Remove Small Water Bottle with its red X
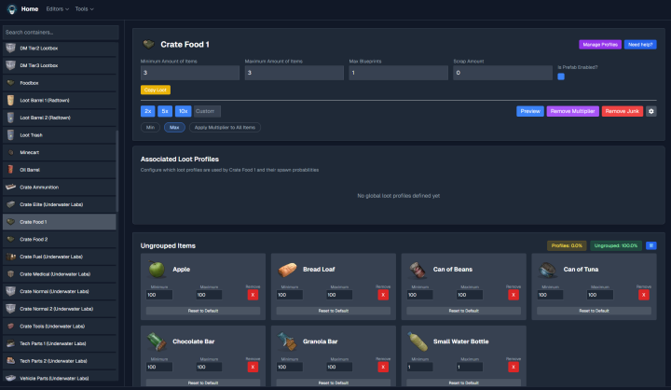Viewport: 671px width, 390px height. (514, 367)
